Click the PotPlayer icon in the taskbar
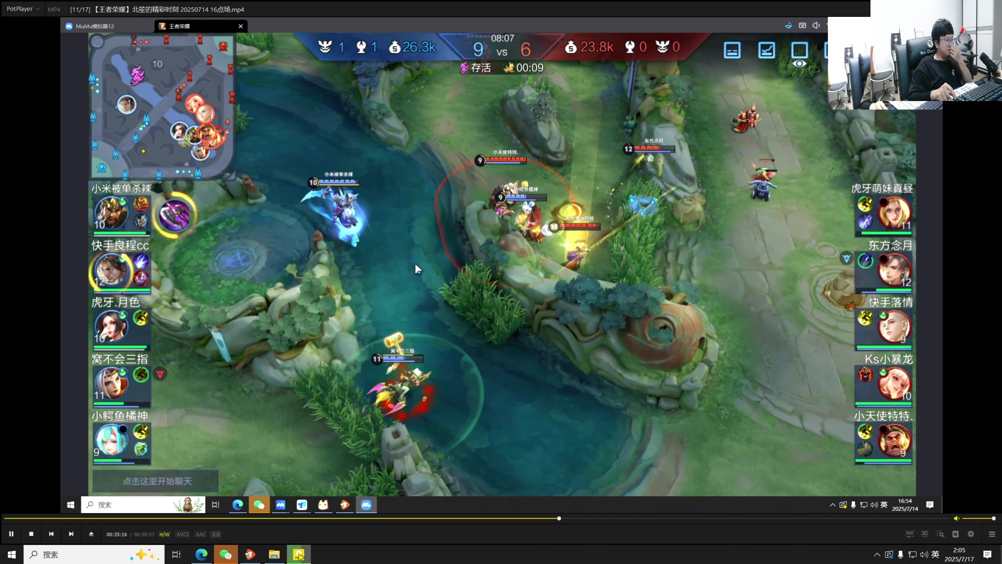This screenshot has width=1002, height=564. [x=299, y=554]
